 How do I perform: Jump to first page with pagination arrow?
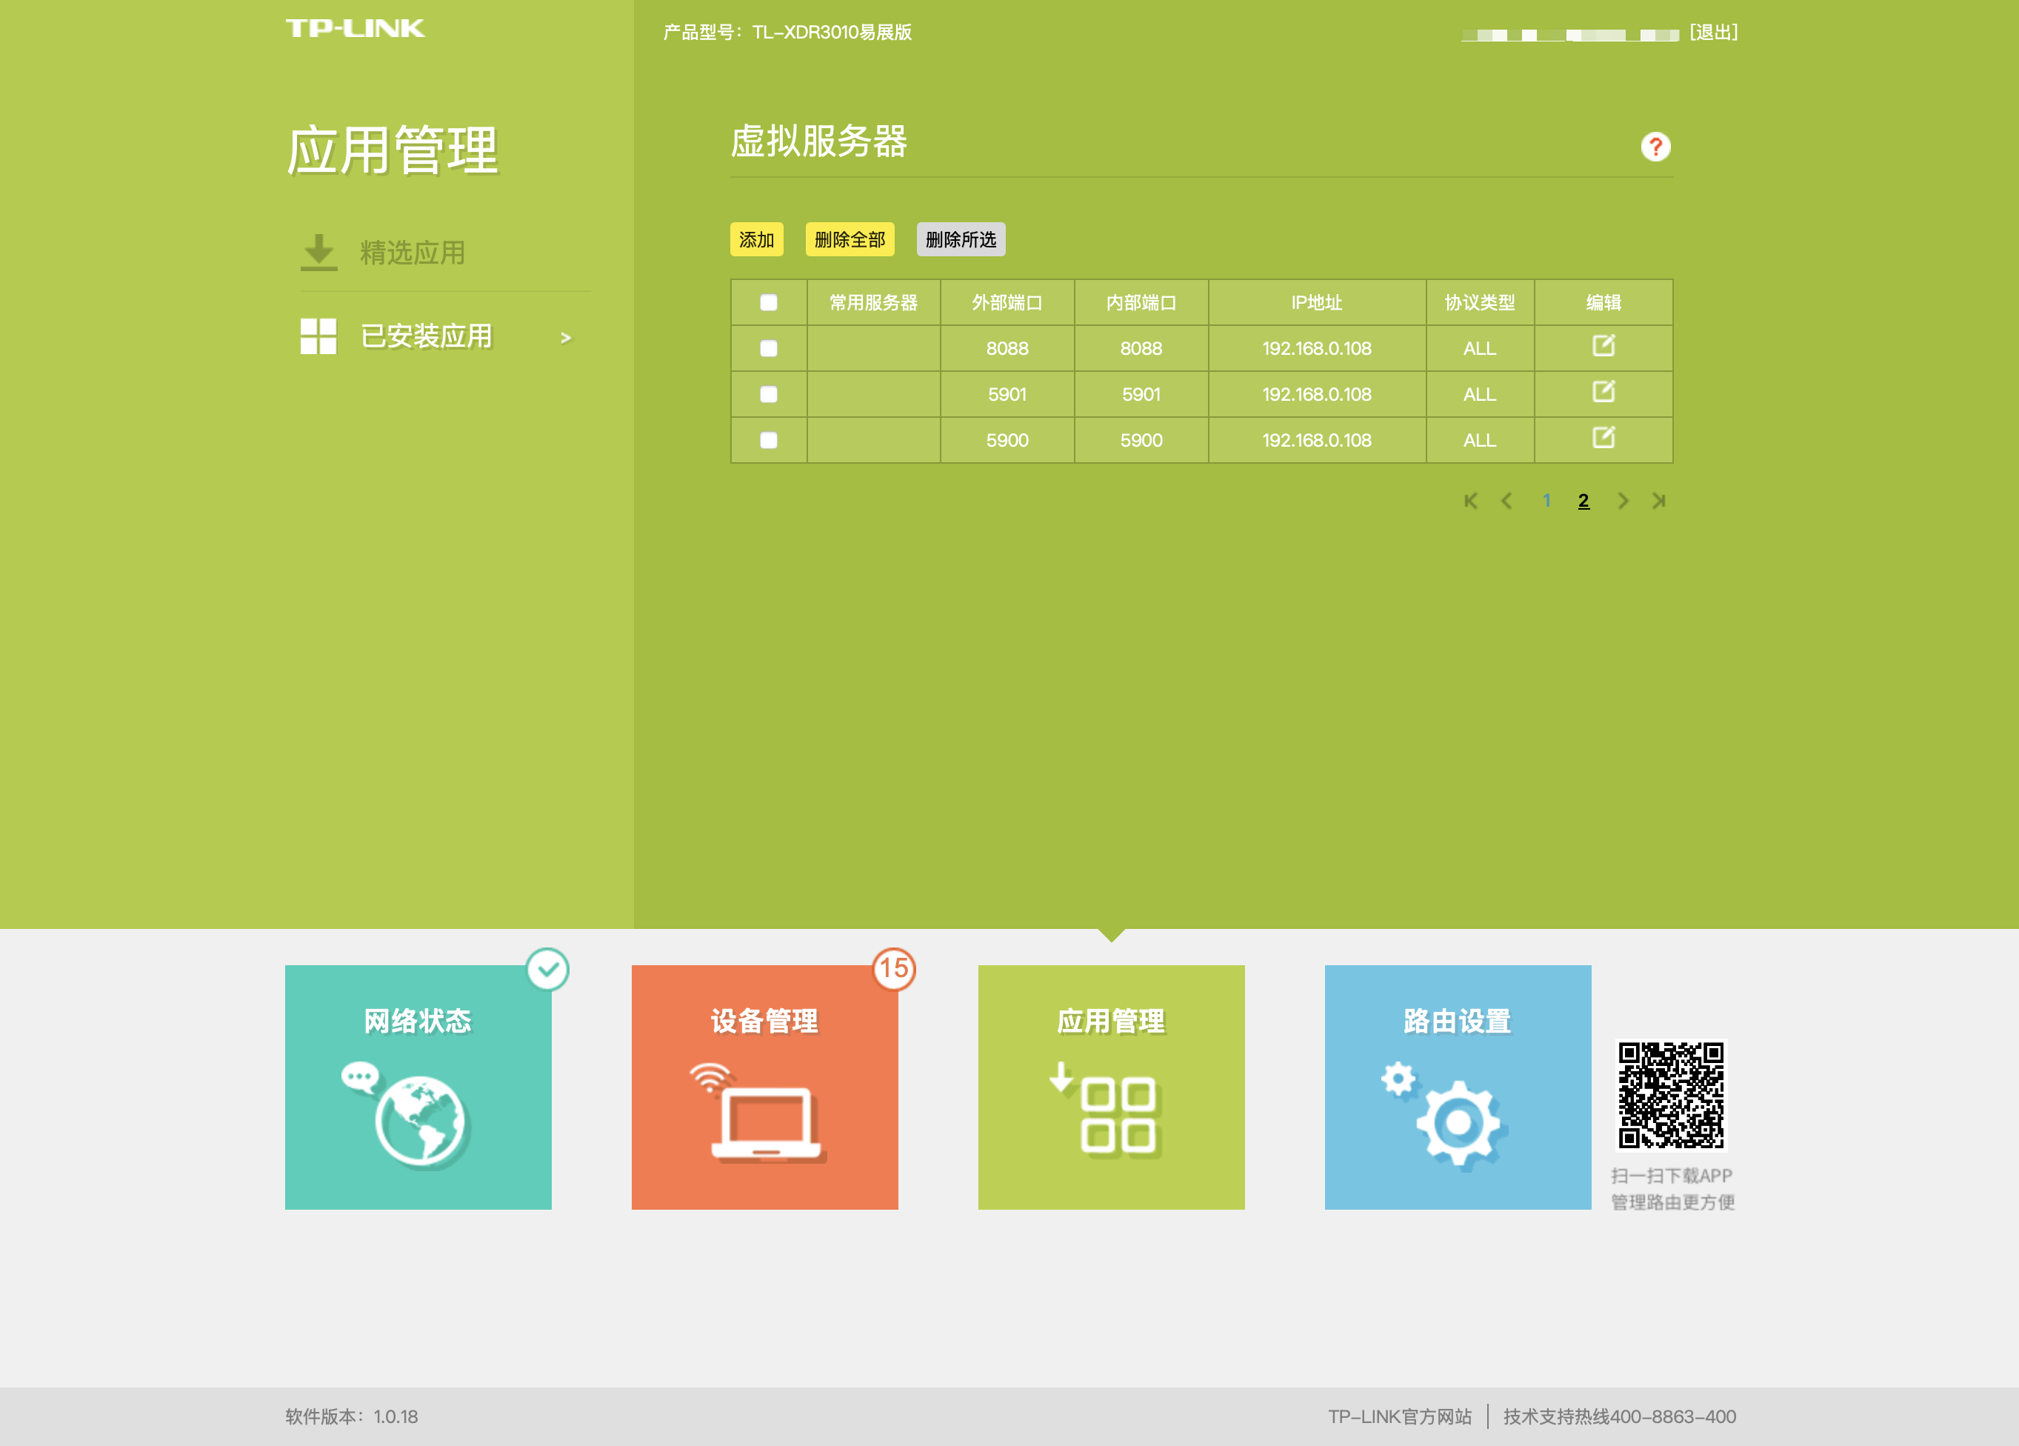1469,502
